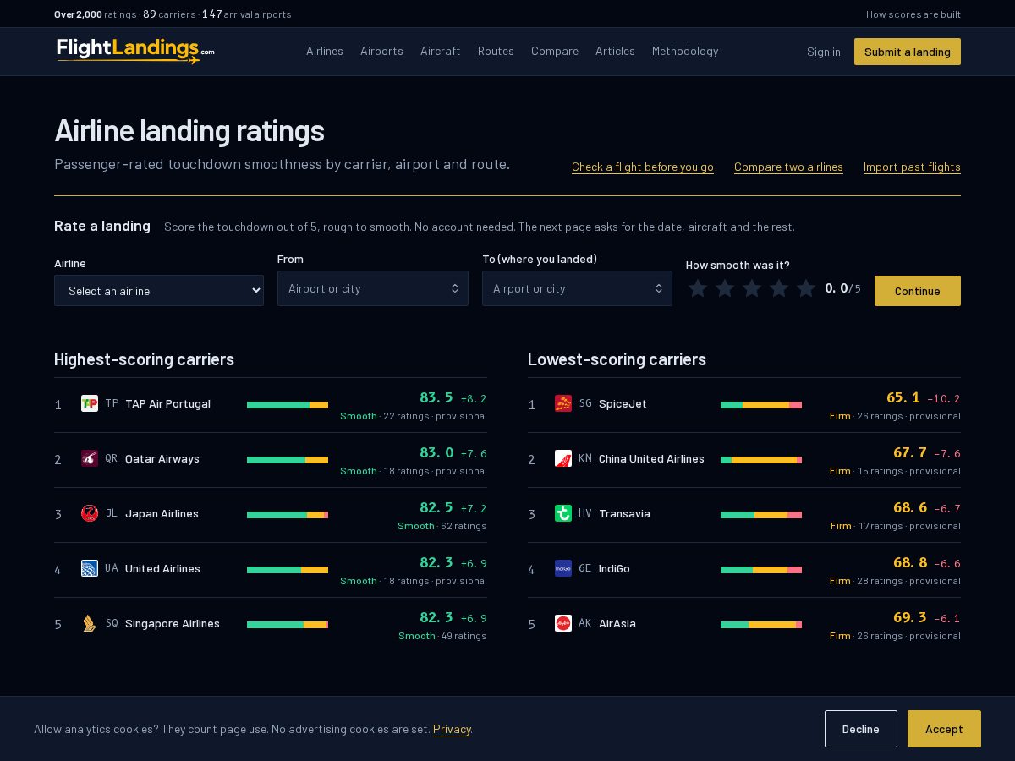Click the Japan Airlines logo icon
This screenshot has width=1015, height=761.
click(x=90, y=513)
